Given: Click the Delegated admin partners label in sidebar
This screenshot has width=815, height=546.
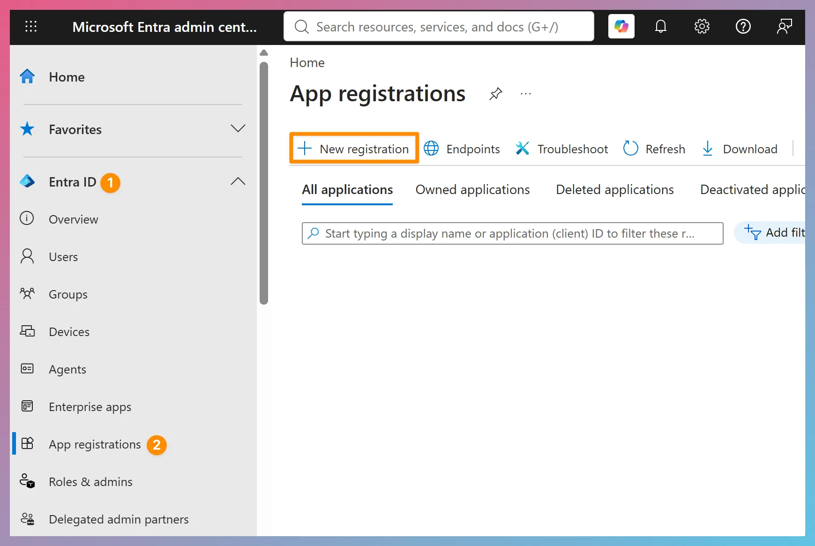Looking at the screenshot, I should [119, 519].
